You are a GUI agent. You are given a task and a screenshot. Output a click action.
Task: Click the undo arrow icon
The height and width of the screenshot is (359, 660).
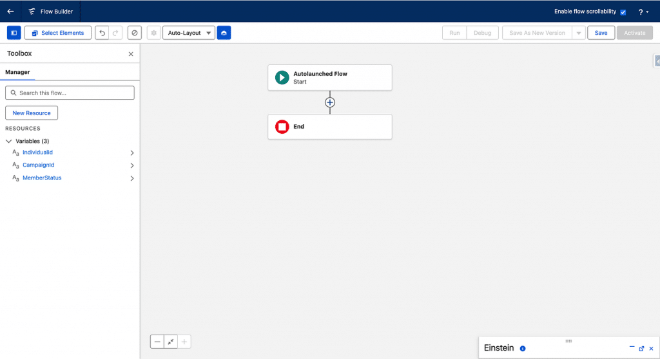click(102, 33)
